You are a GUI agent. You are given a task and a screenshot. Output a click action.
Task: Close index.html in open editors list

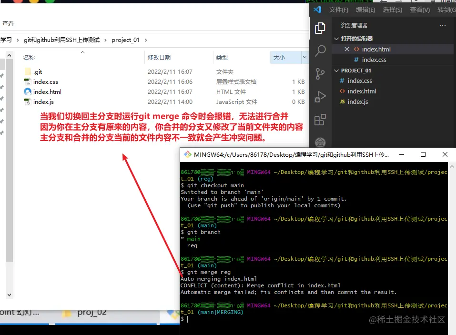click(347, 49)
